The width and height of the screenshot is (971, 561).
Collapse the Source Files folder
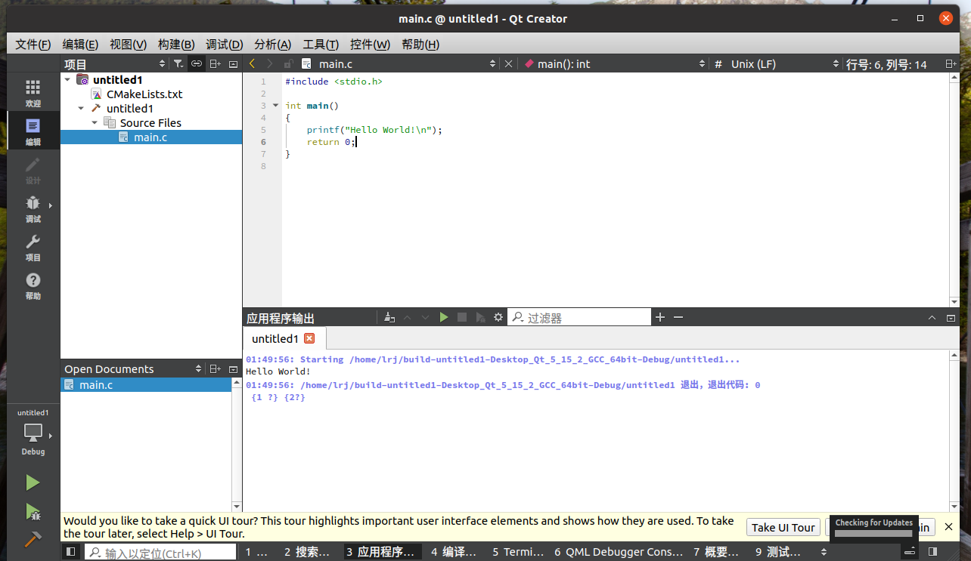click(x=95, y=122)
